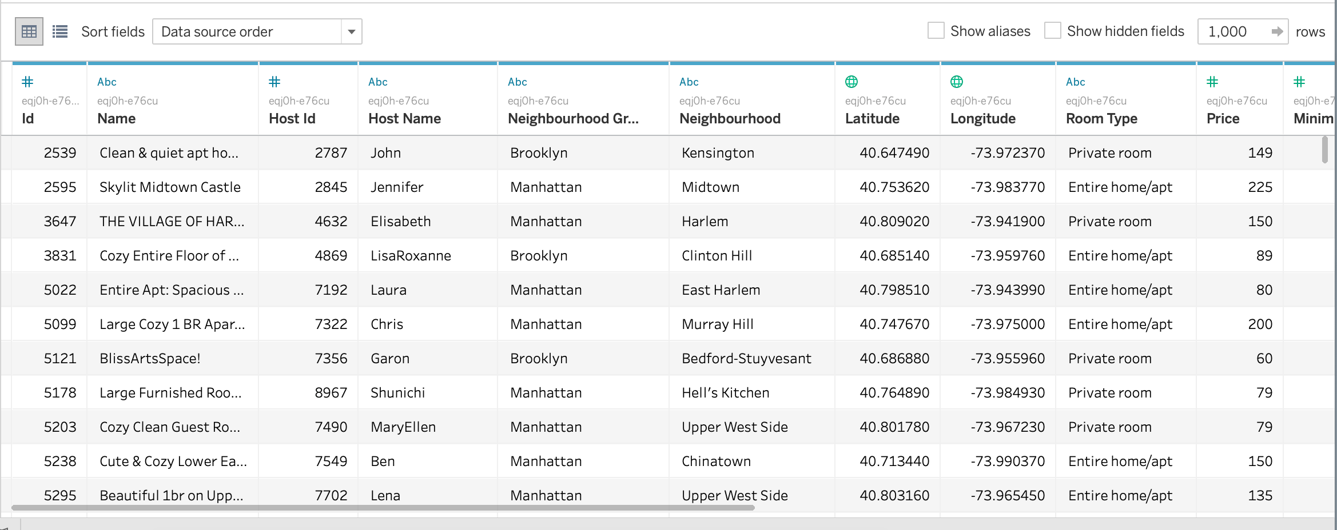Select the Bedford-Stuyvesant neighbourhood cell
The height and width of the screenshot is (530, 1337).
(x=746, y=358)
